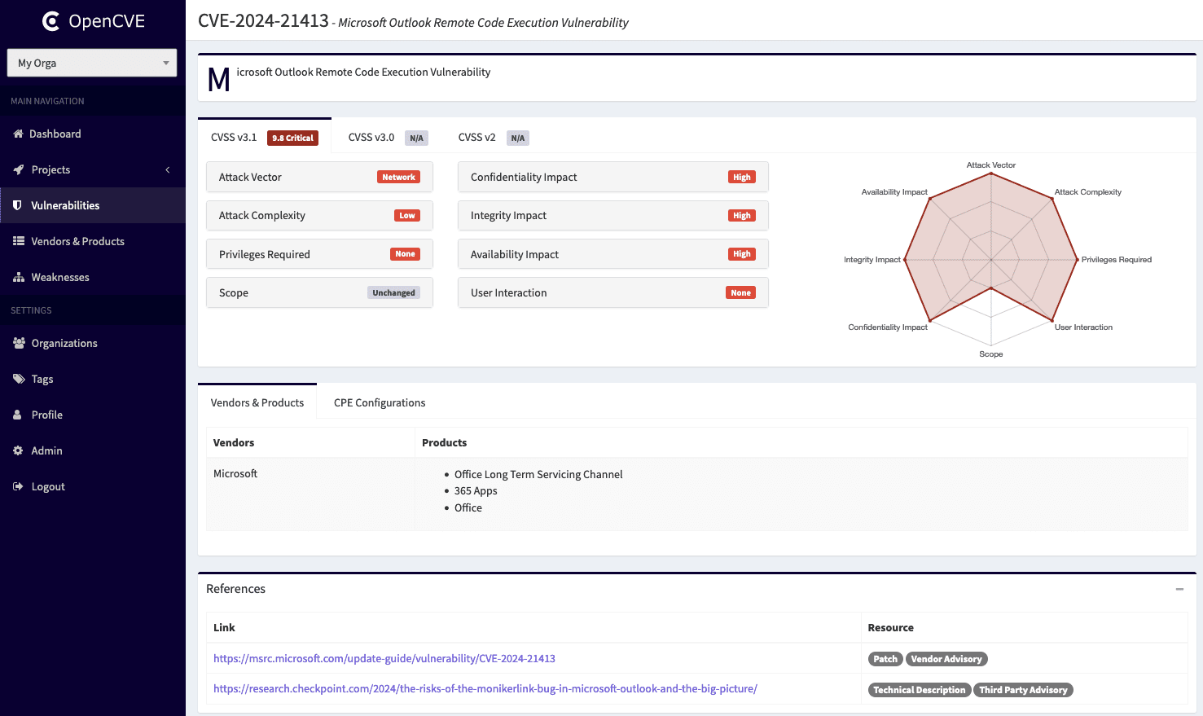
Task: Switch to the CPE Configurations tab
Action: point(380,402)
